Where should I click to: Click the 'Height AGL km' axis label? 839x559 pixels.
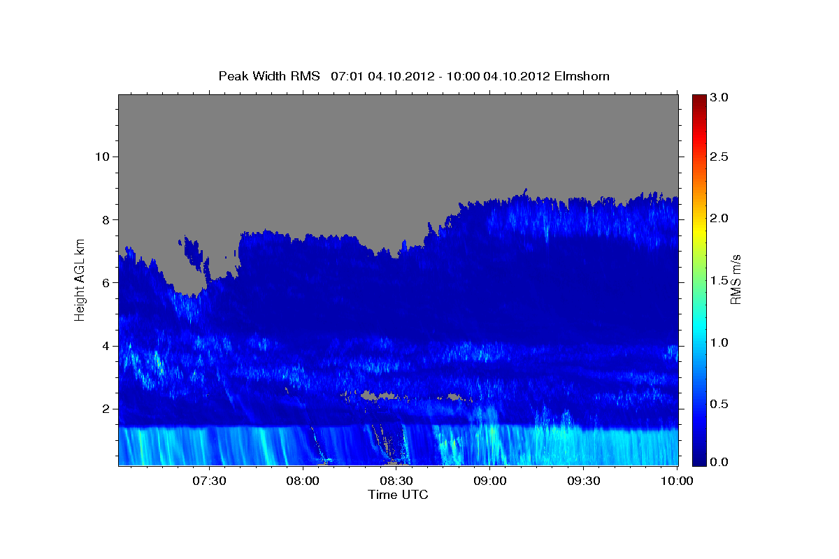(80, 279)
